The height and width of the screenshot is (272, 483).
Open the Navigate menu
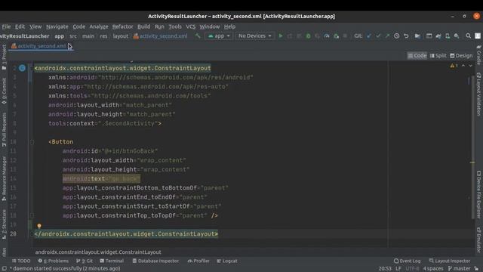coord(57,27)
